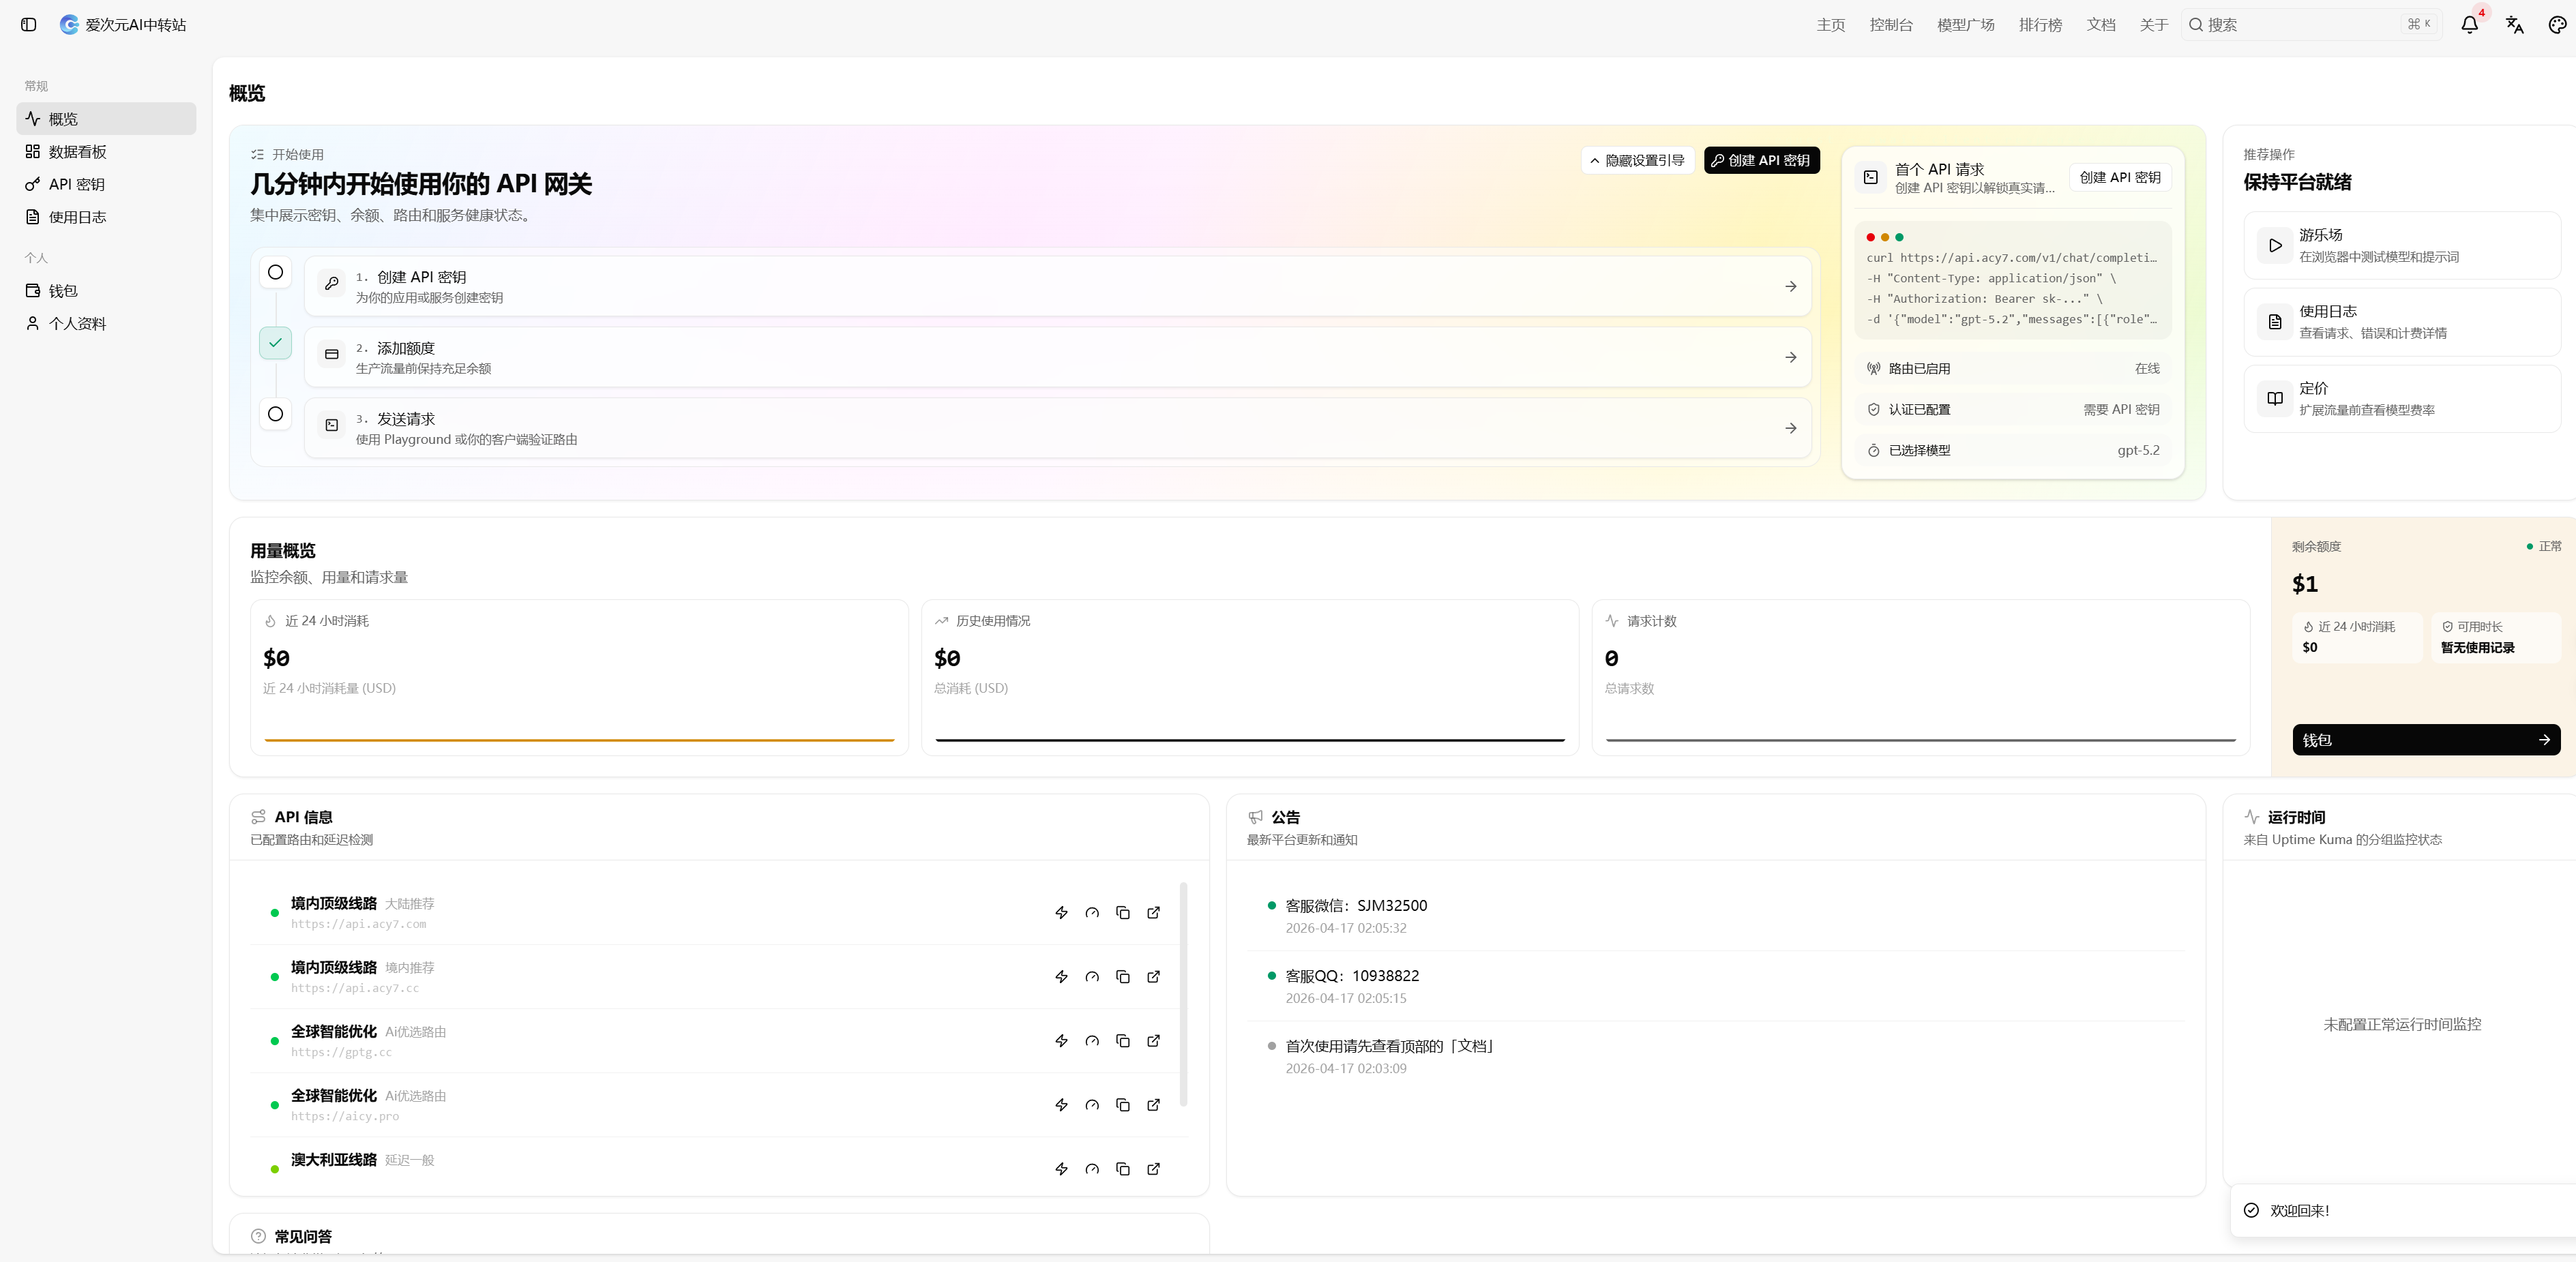Open the language translation icon
This screenshot has height=1262, width=2576.
[2514, 25]
